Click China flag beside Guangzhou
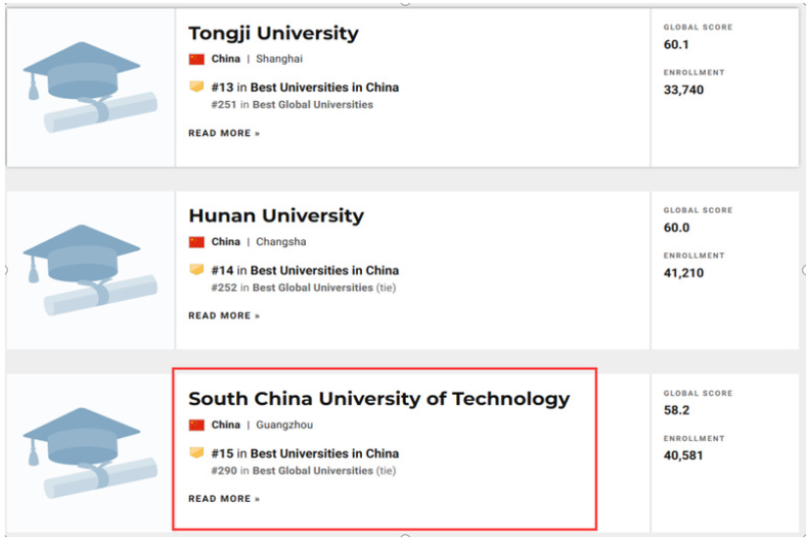The height and width of the screenshot is (544, 812). (197, 425)
